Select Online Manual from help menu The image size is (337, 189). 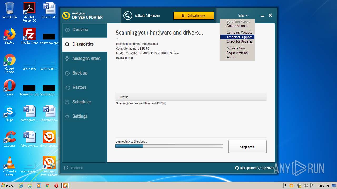tap(237, 26)
